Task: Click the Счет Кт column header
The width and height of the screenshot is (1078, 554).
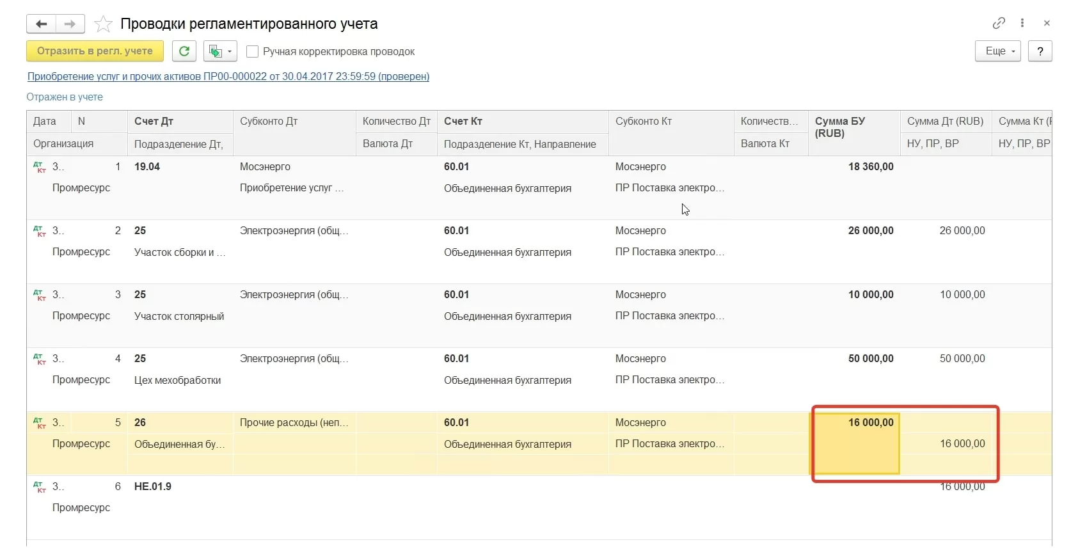Action: click(x=463, y=122)
